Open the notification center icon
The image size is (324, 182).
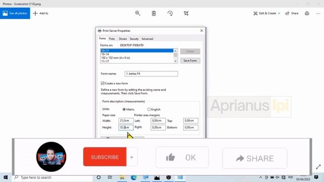coord(316,177)
